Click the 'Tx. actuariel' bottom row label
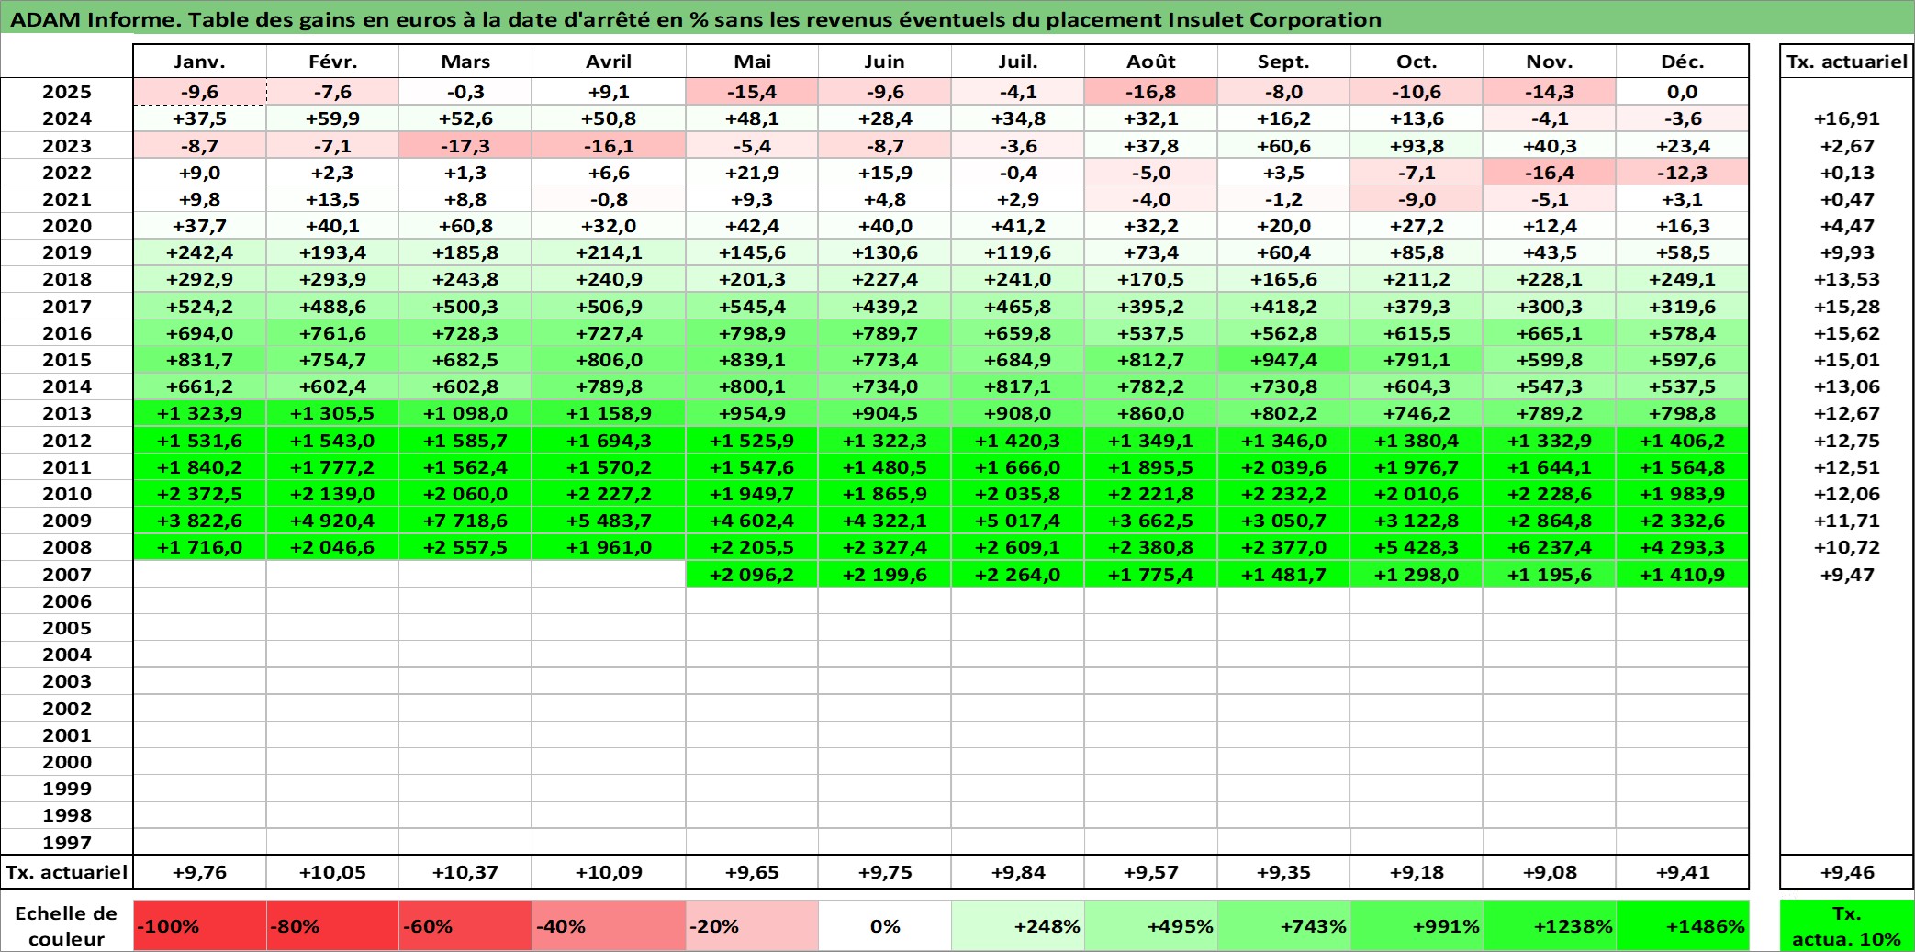This screenshot has height=952, width=1915. [x=67, y=872]
